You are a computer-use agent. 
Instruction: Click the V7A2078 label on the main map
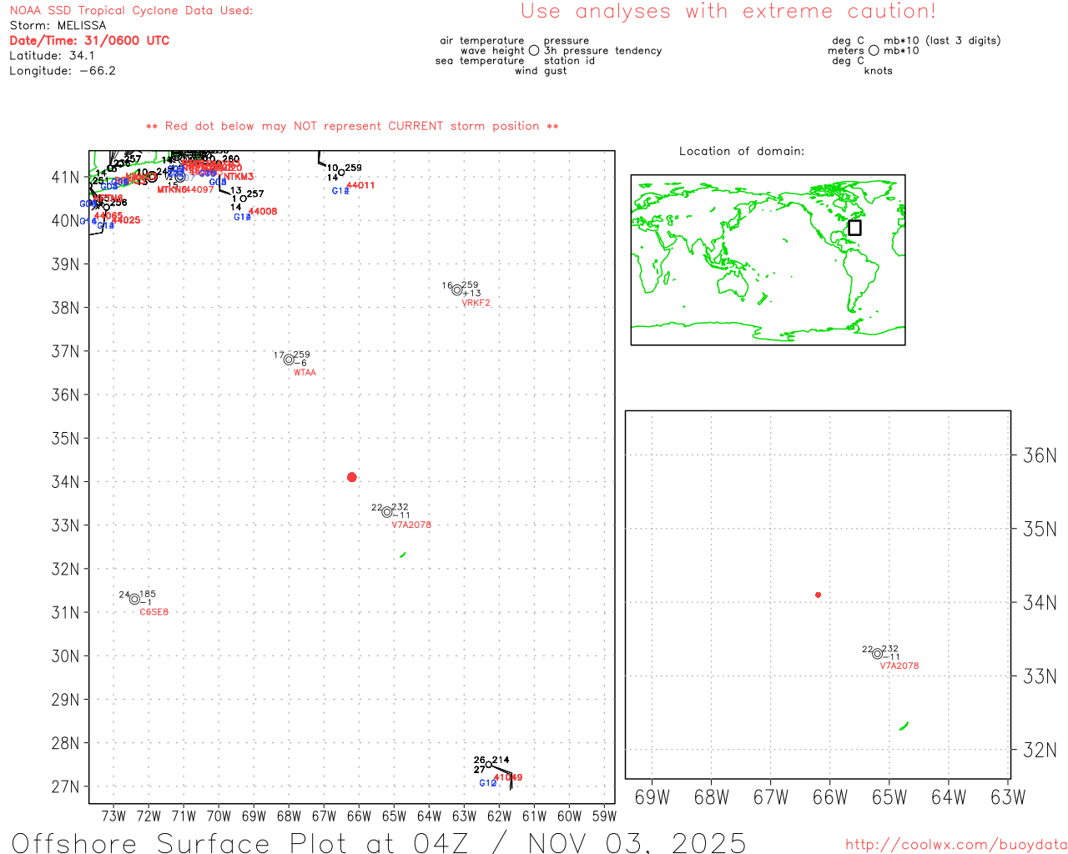pyautogui.click(x=411, y=525)
